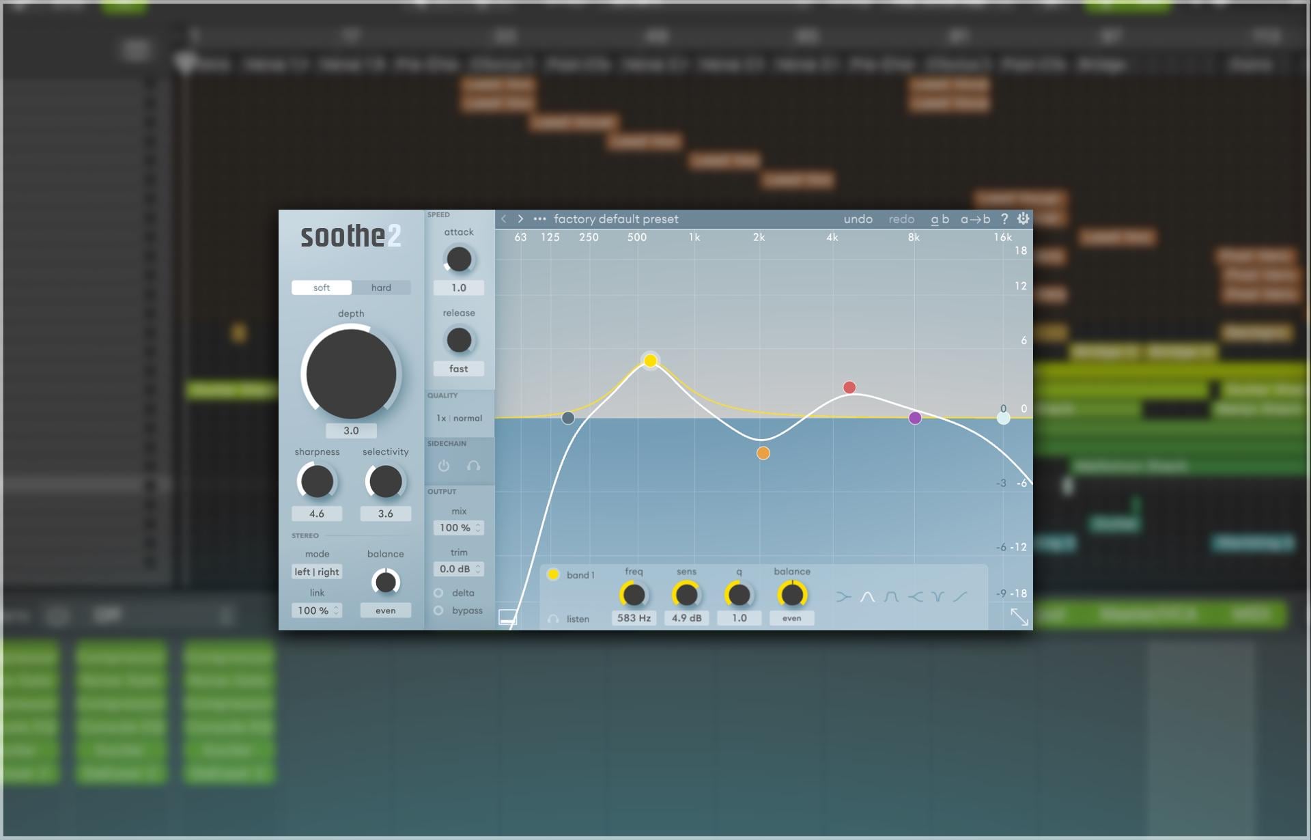
Task: Click the selectivity knob
Action: click(385, 481)
